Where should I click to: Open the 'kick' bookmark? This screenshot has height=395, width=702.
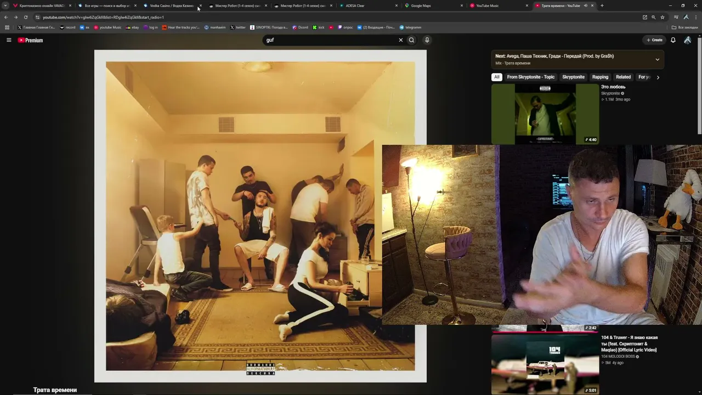[319, 27]
